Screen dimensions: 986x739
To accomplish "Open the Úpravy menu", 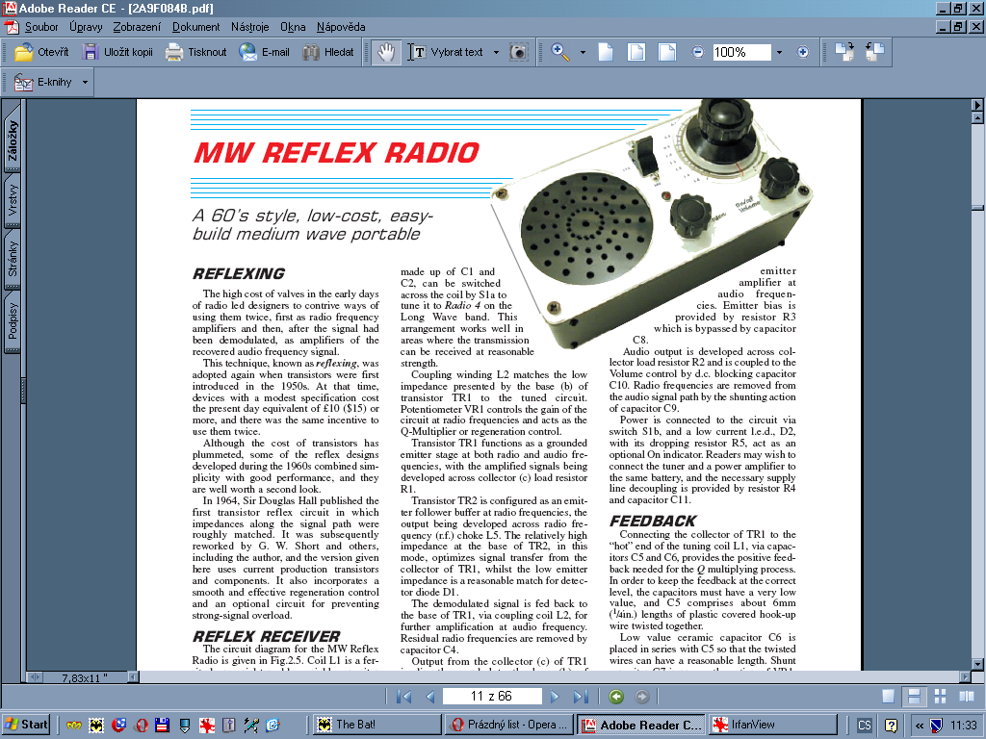I will [x=86, y=27].
